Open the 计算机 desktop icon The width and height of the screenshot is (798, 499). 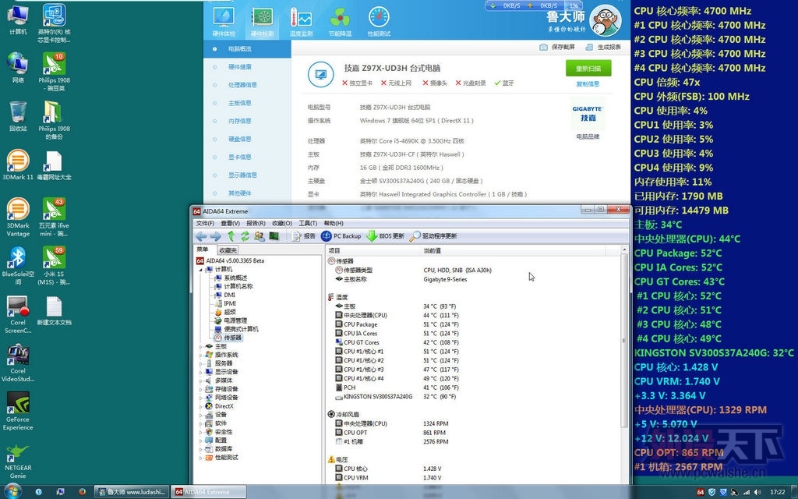[x=18, y=20]
